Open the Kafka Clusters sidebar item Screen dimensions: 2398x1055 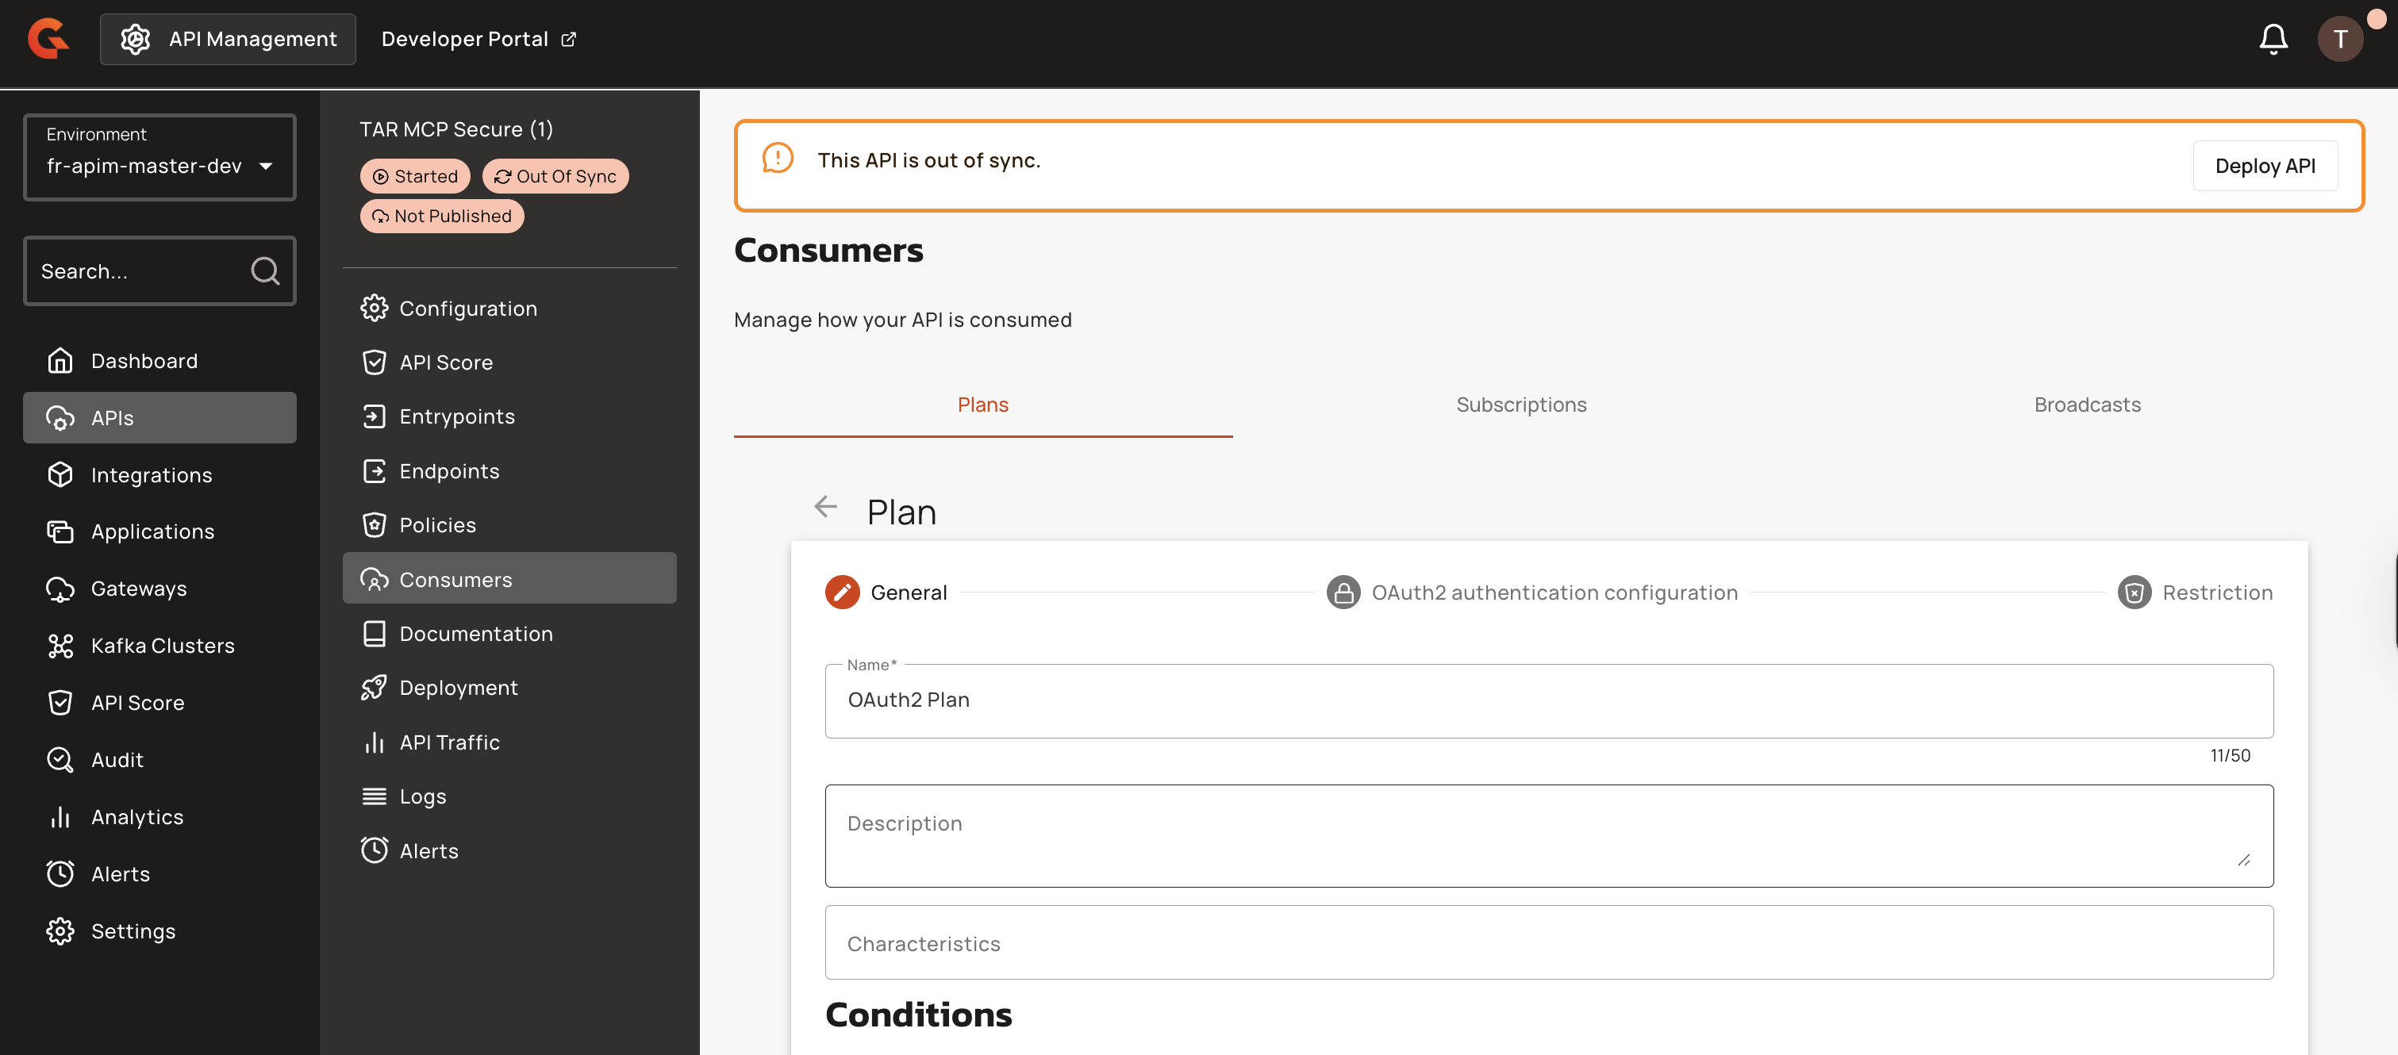(x=161, y=646)
